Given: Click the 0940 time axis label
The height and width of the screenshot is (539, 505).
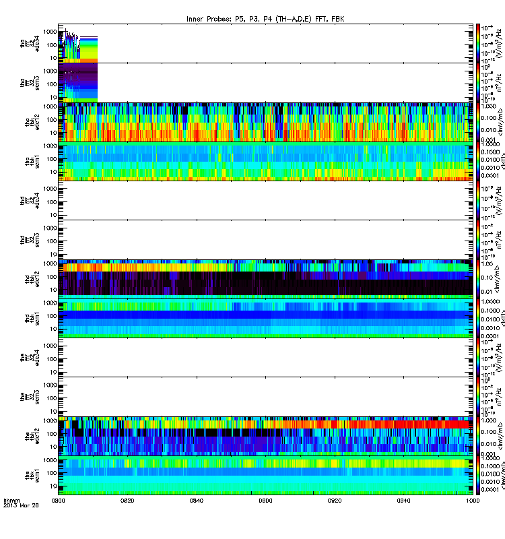Looking at the screenshot, I should pos(403,501).
